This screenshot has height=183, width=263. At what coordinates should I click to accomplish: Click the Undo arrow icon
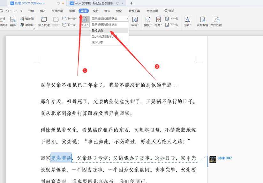pos(7,11)
